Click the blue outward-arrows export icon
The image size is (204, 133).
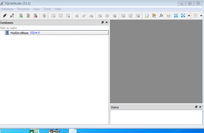pyautogui.click(x=183, y=15)
